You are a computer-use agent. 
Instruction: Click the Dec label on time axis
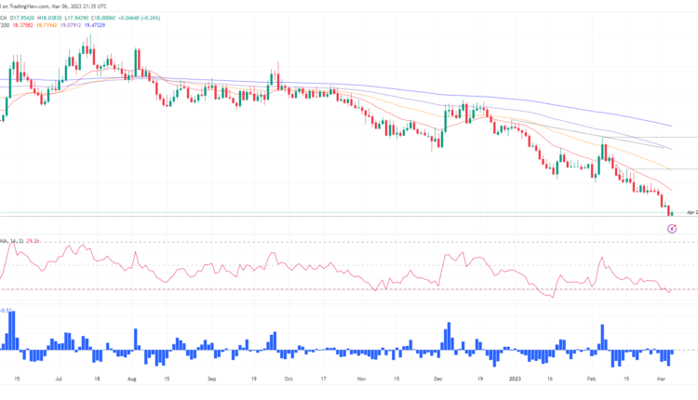tap(437, 380)
